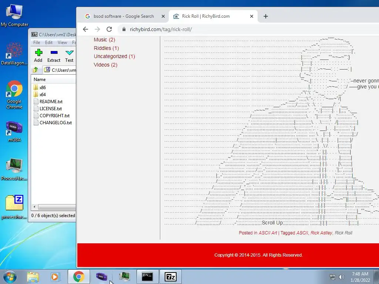Viewport: 379px width, 284px height.
Task: Open the 7-Zip File menu
Action: pyautogui.click(x=37, y=42)
